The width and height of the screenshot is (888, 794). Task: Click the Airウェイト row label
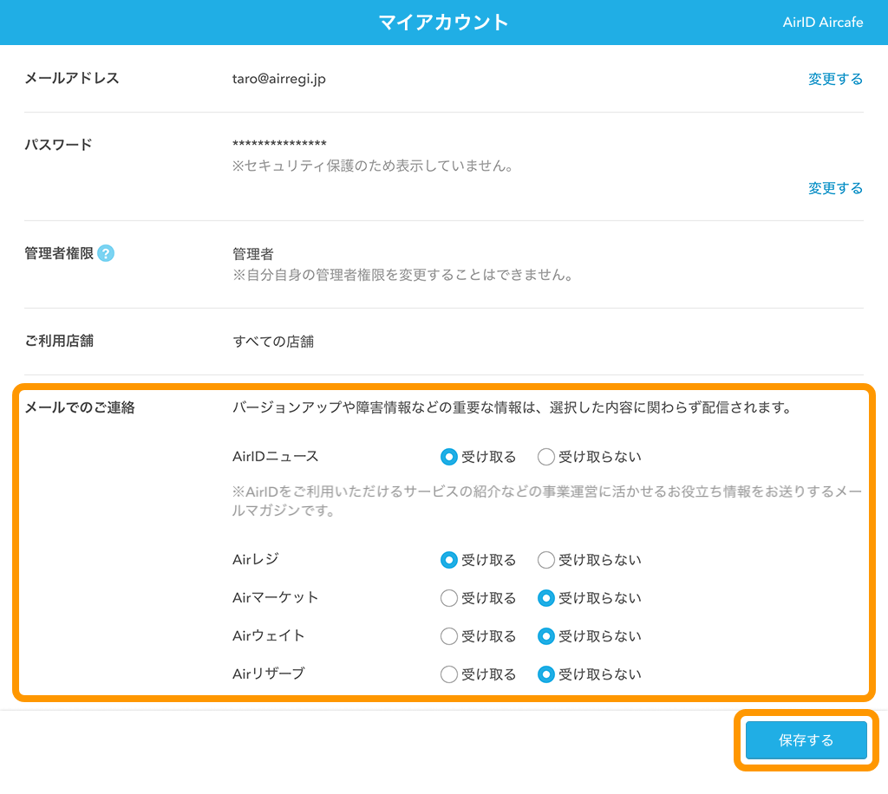tap(269, 635)
